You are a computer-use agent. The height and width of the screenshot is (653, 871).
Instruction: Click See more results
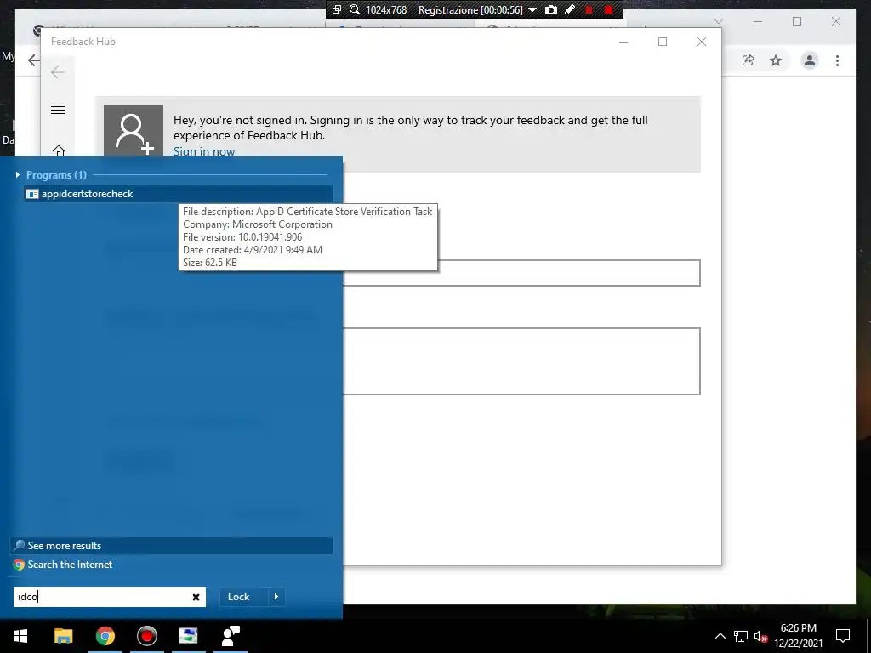[x=172, y=546]
